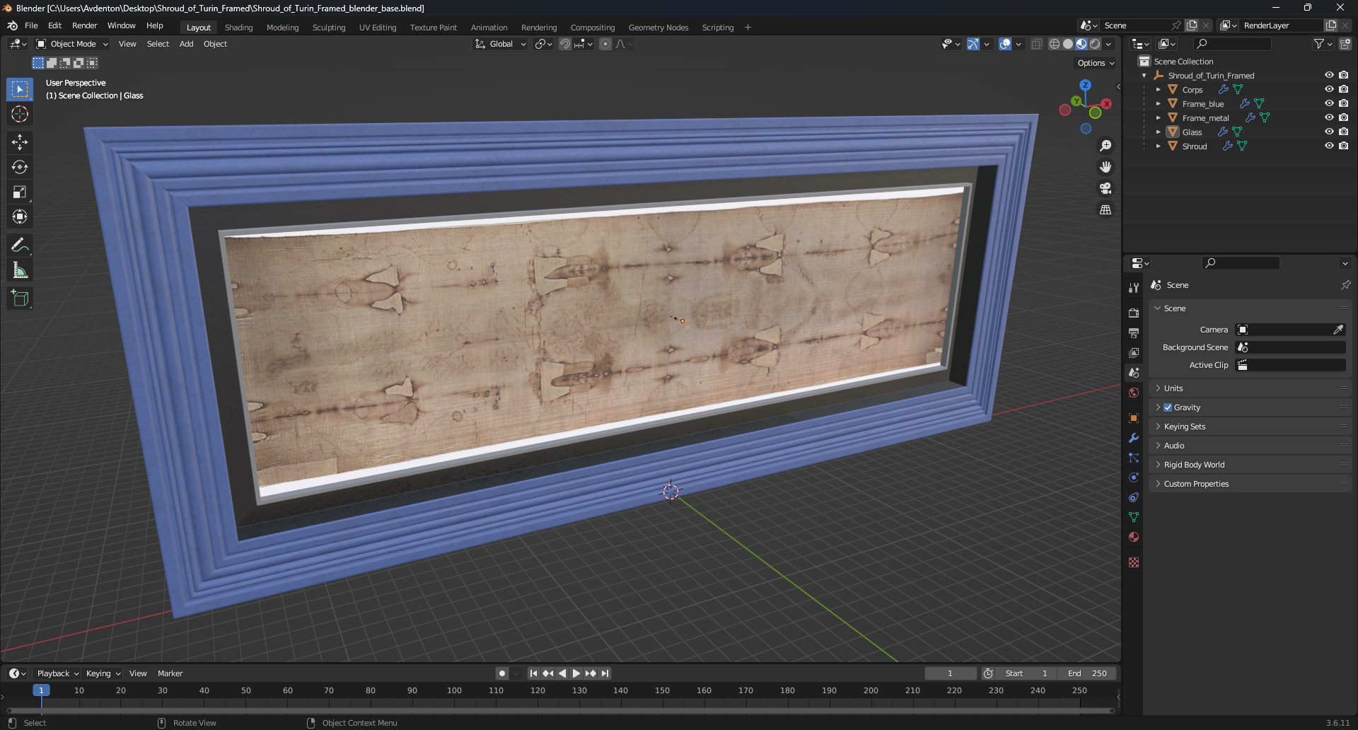Toggle snapping magnet icon
This screenshot has height=730, width=1358.
(565, 44)
